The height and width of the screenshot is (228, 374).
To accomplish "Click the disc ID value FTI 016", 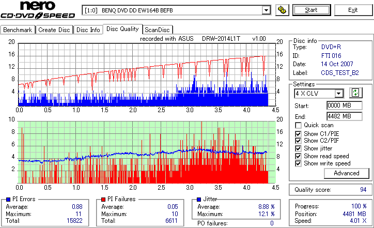I will [x=331, y=56].
